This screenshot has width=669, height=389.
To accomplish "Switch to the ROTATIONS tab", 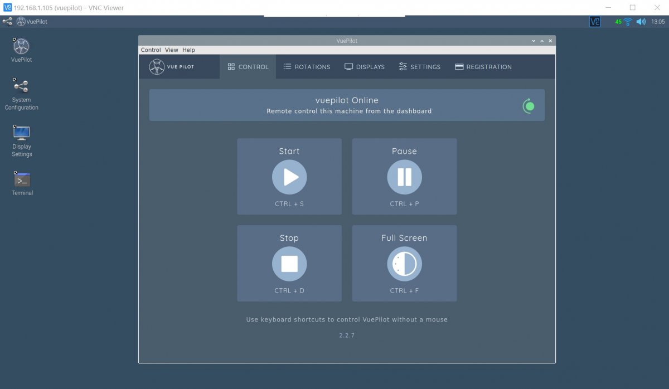I will pos(307,67).
